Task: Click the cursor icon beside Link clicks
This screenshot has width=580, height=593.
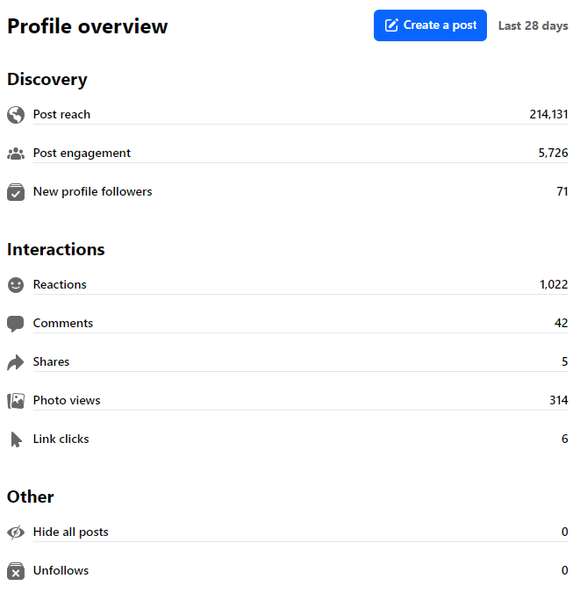Action: coord(16,439)
